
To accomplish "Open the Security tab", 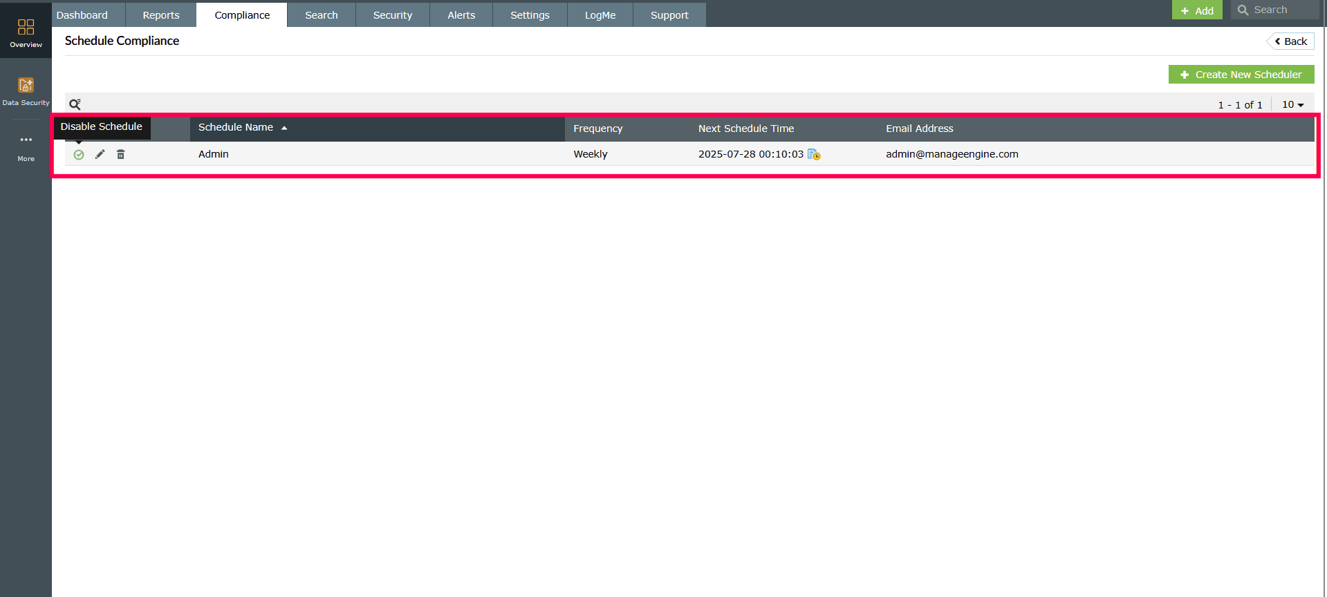I will click(x=393, y=15).
